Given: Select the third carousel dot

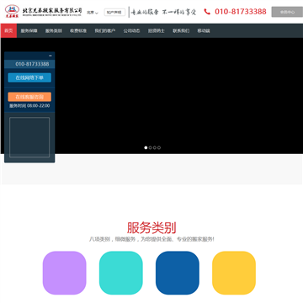Looking at the screenshot, I should pos(154,147).
